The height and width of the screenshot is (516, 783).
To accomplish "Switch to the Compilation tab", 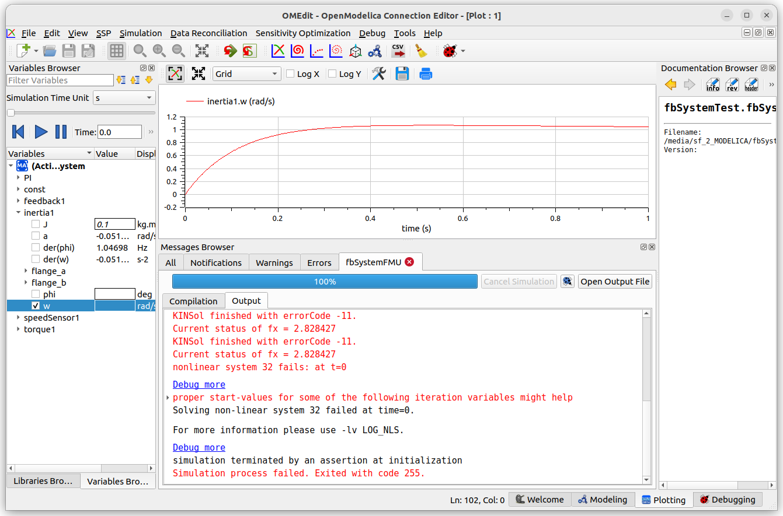I will pos(193,300).
